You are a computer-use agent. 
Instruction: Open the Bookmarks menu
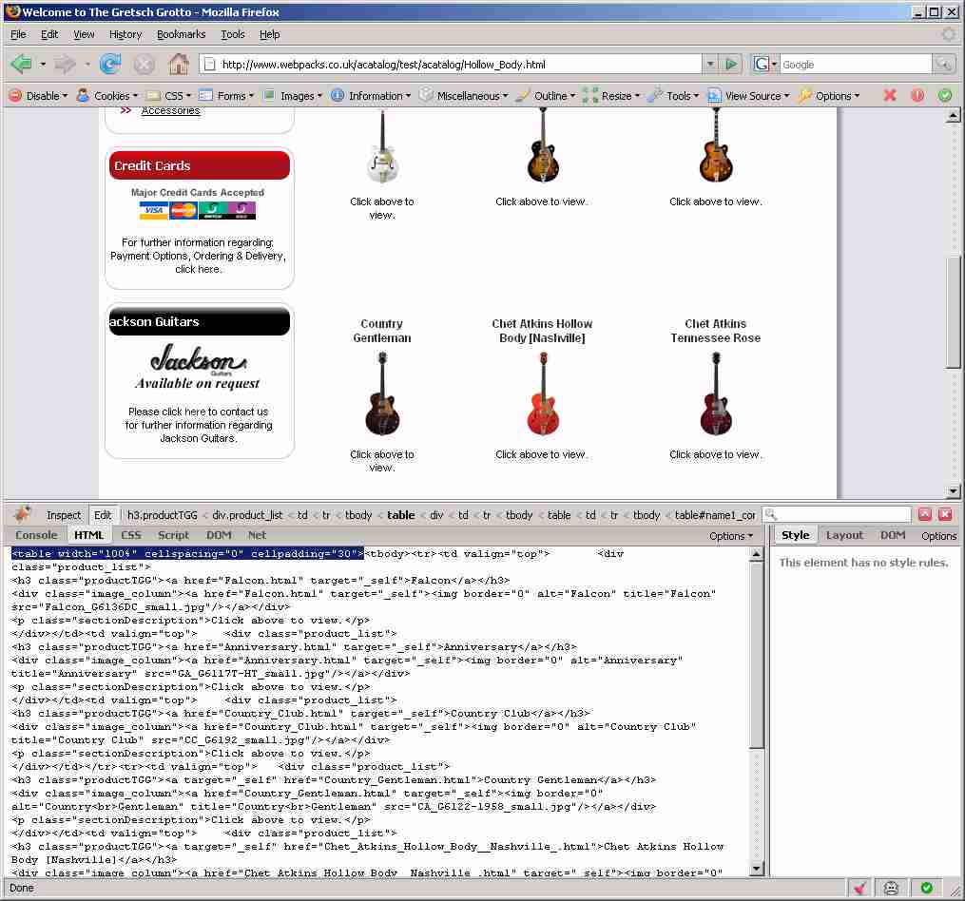(x=181, y=34)
